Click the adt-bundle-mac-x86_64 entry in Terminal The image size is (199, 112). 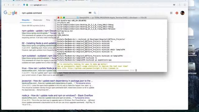72,21
